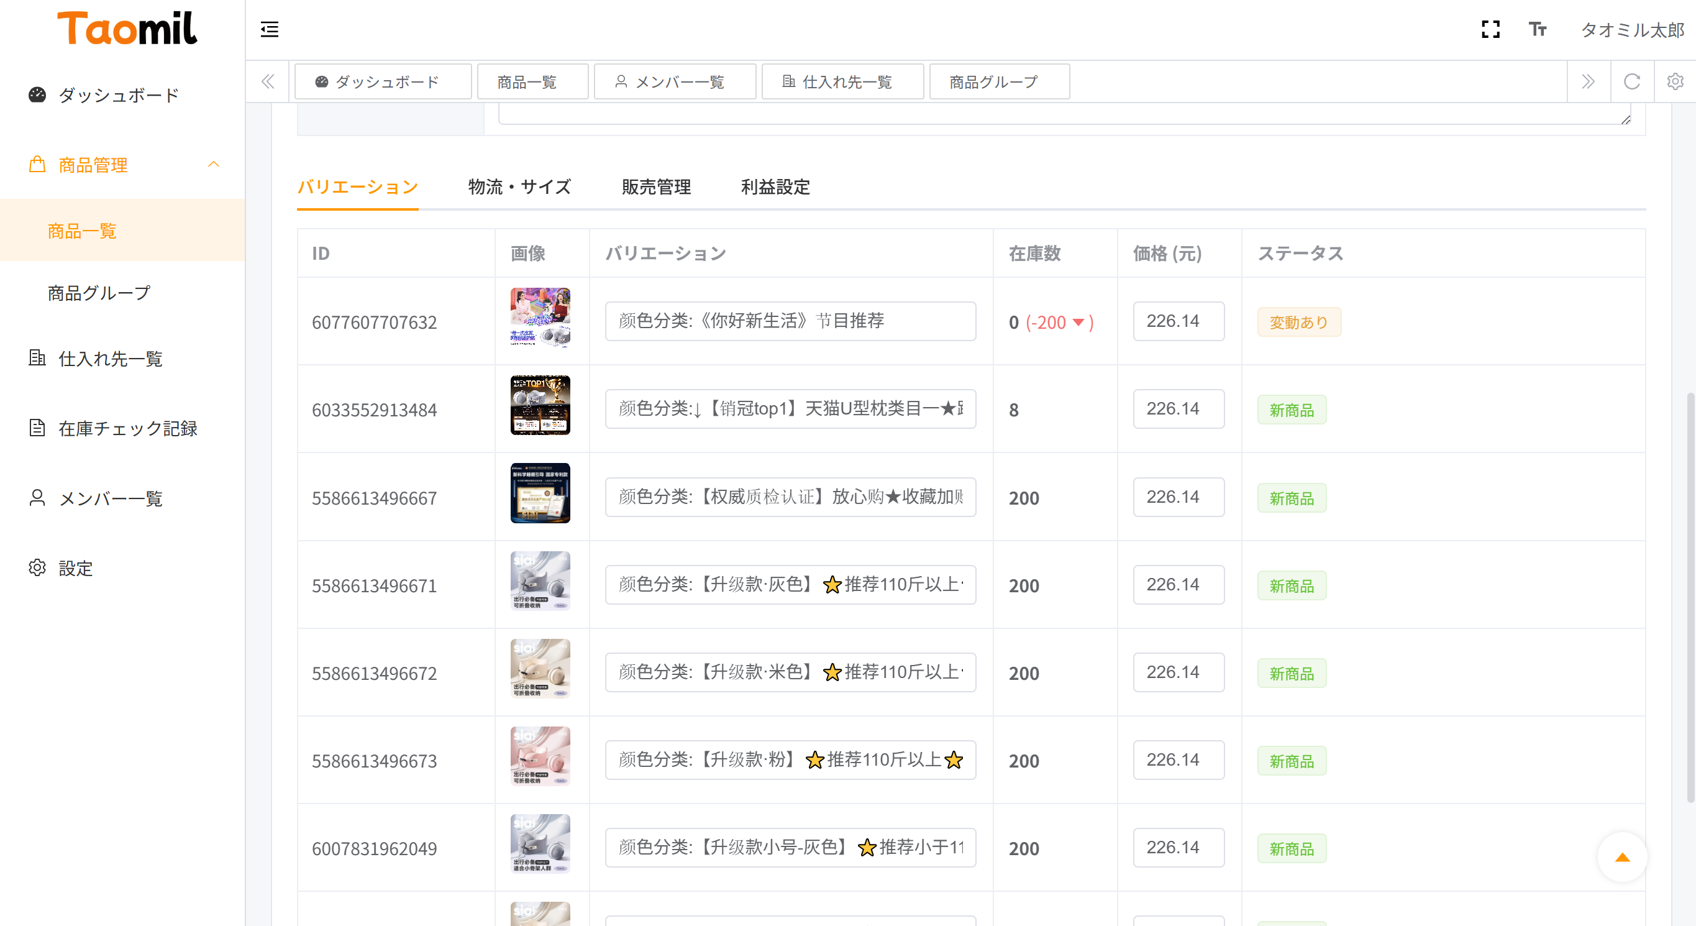Navigate to 仕入れ先一覧 in the sidebar
1696x926 pixels.
(122, 359)
